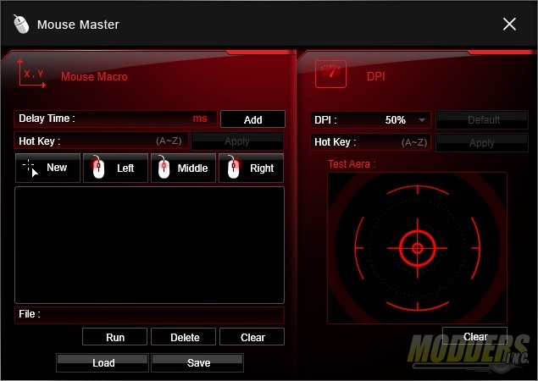Click the Mouse Macro section title
This screenshot has height=381, width=538.
point(94,76)
